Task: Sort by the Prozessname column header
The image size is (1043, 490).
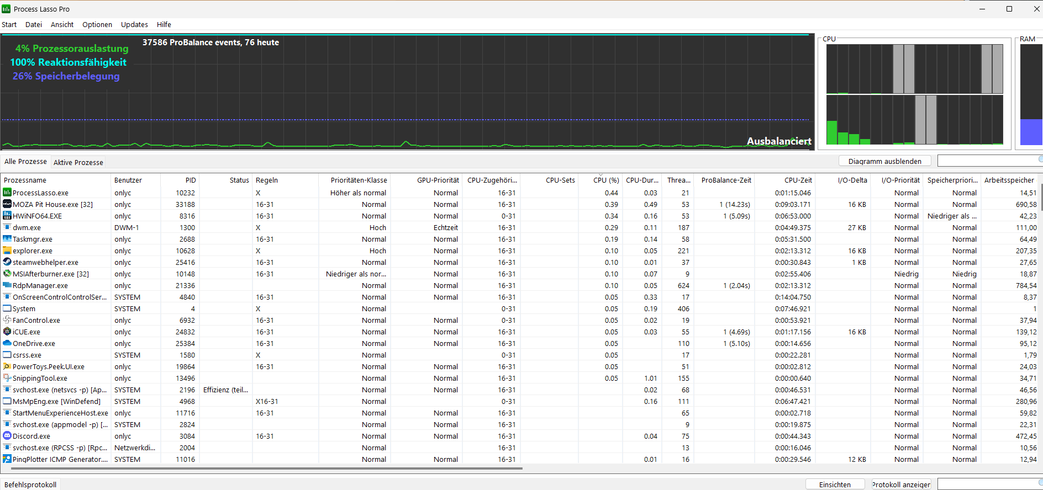Action: (x=55, y=180)
